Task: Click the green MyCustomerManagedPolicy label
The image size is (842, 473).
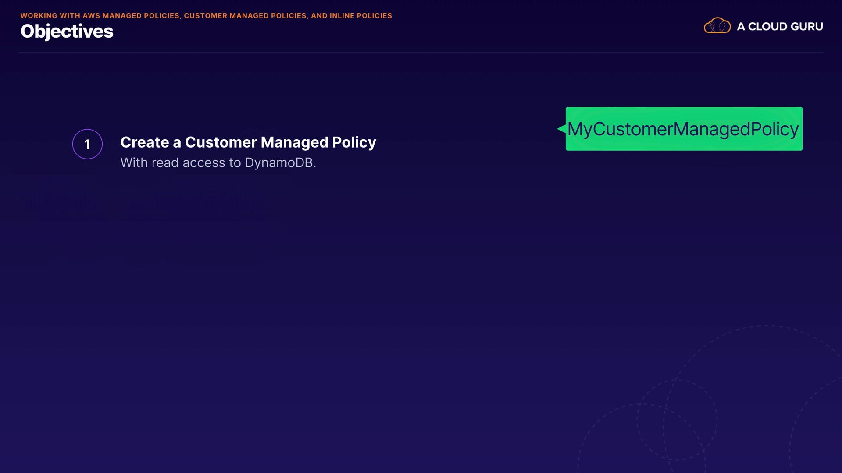Action: pyautogui.click(x=684, y=129)
